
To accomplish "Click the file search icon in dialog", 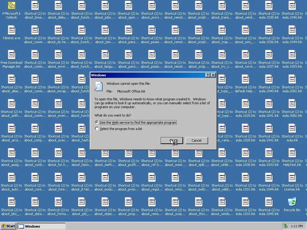I will (x=98, y=87).
